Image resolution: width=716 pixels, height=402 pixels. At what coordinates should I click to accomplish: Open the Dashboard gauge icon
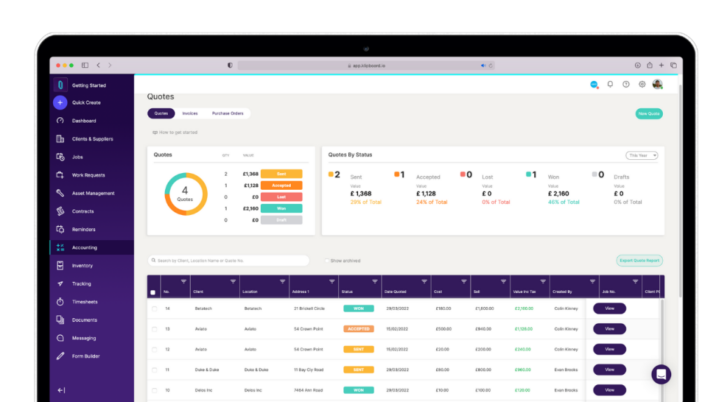(60, 121)
